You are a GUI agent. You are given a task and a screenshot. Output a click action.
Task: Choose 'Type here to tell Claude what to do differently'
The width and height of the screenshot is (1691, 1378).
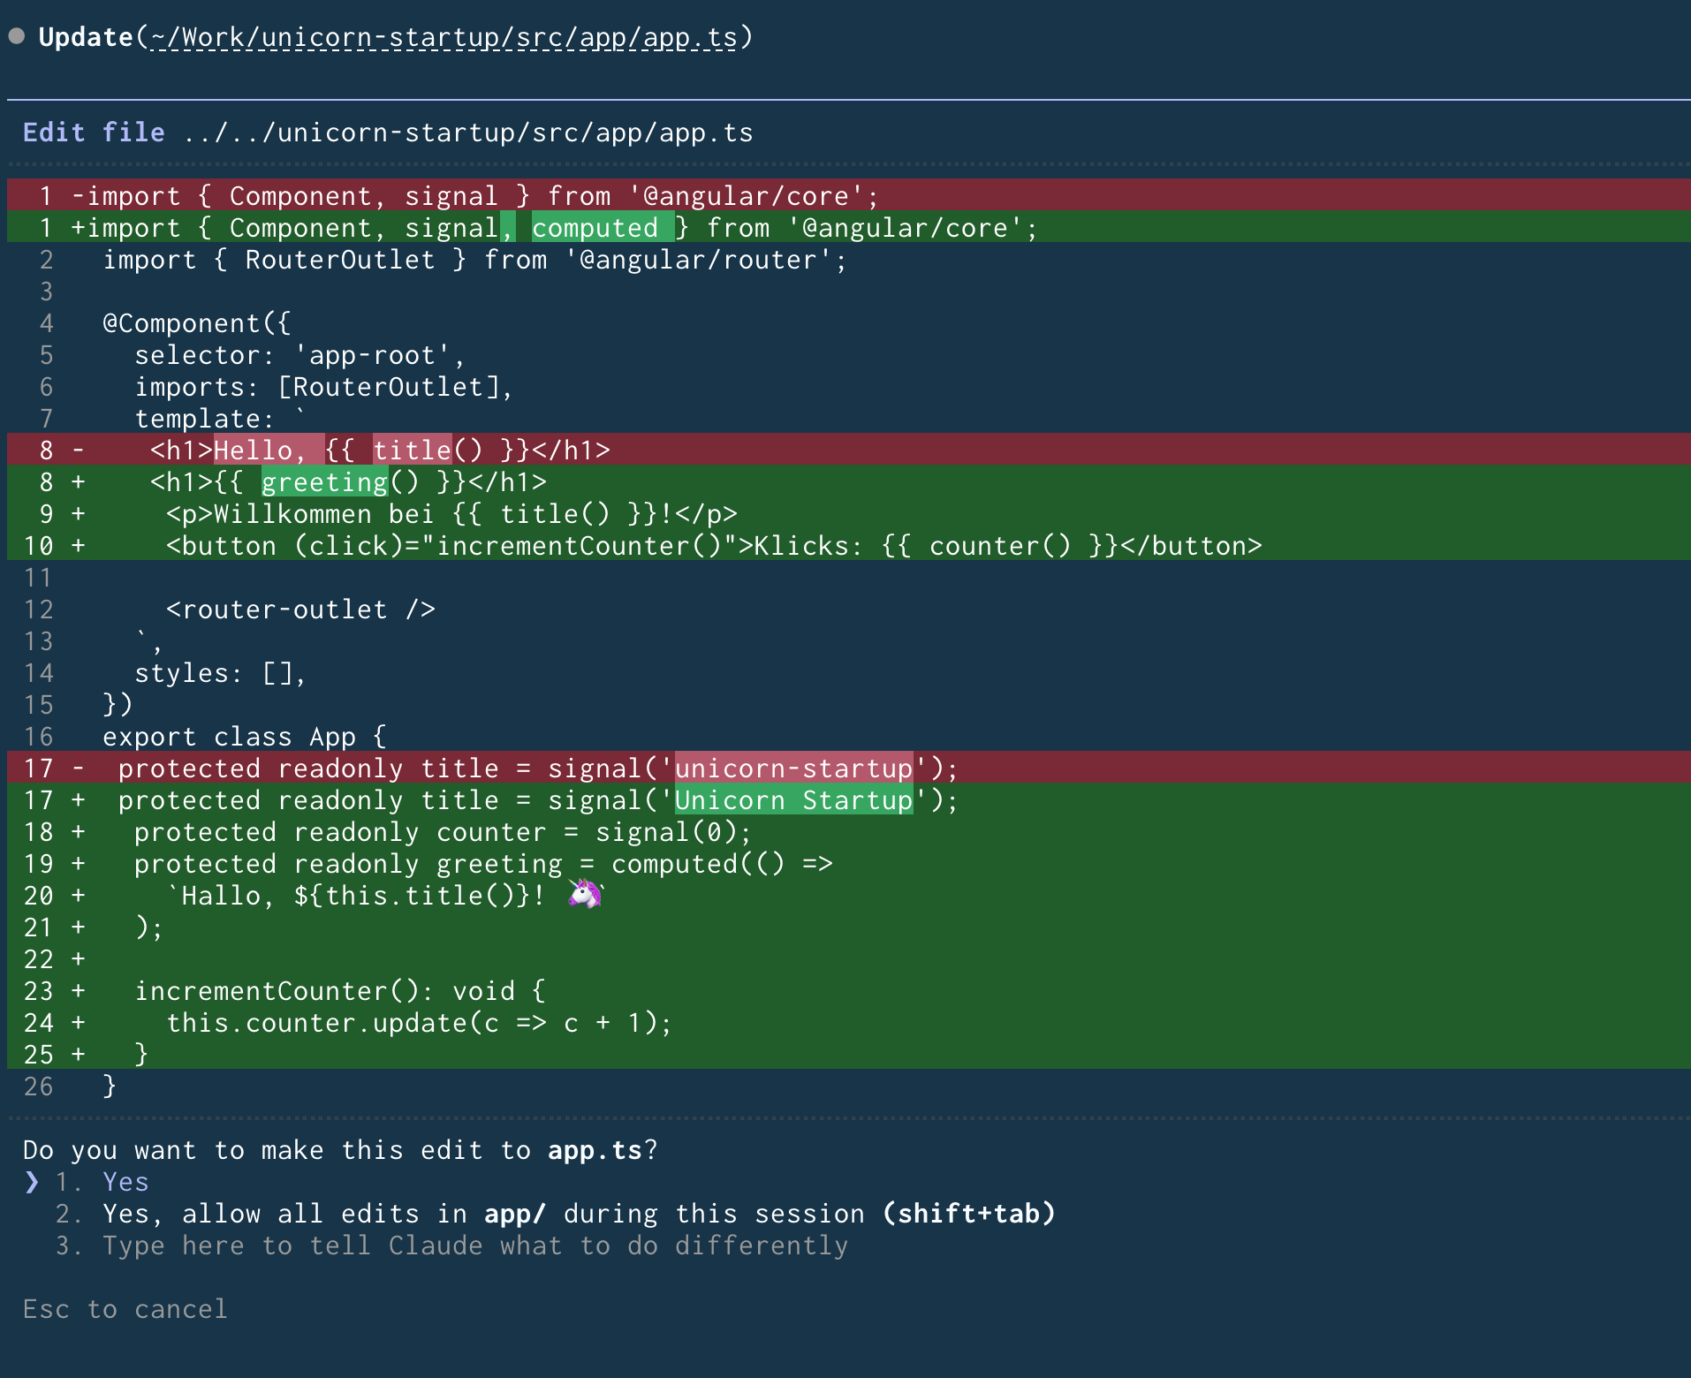(474, 1245)
